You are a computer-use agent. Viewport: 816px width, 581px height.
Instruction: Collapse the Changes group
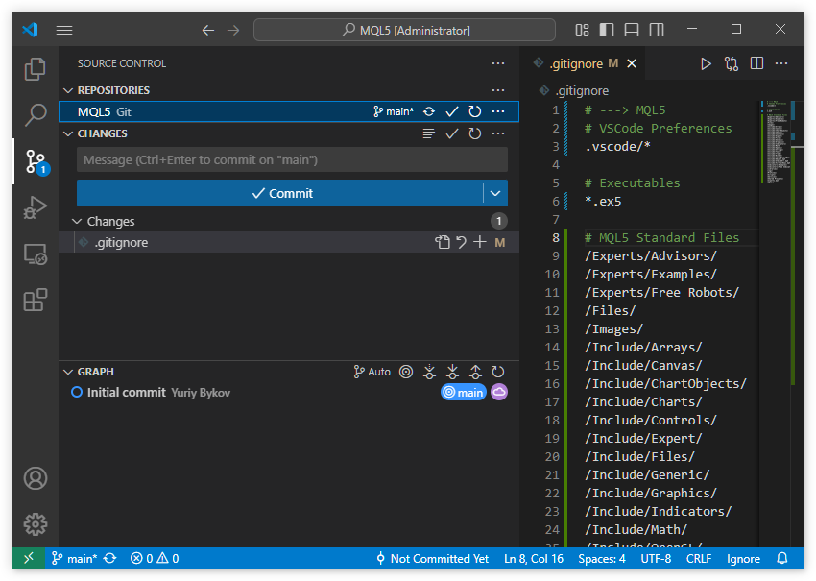click(77, 221)
